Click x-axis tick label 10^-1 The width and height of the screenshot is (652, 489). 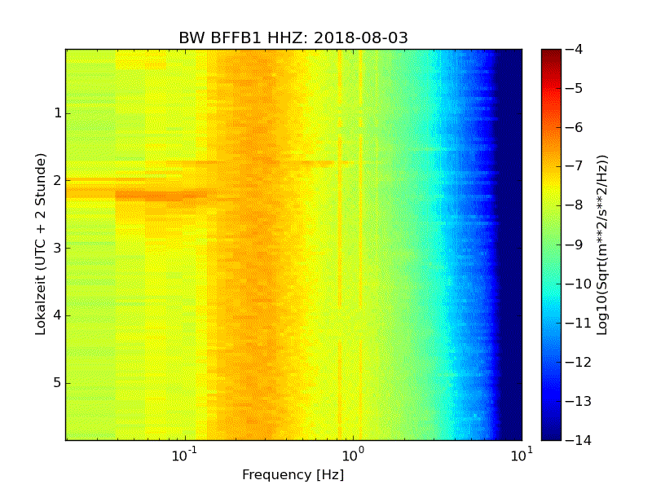coord(184,455)
